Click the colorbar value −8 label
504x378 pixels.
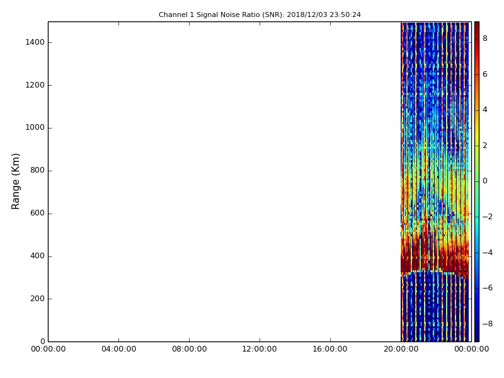(488, 324)
